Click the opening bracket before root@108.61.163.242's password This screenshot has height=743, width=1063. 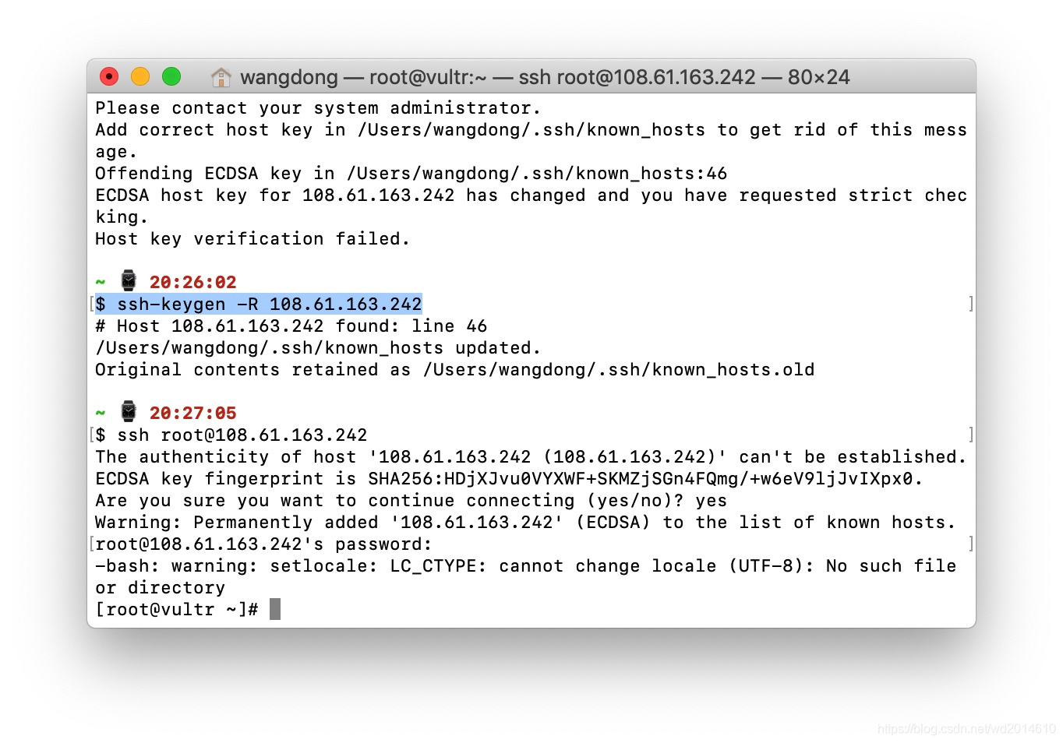pyautogui.click(x=91, y=544)
